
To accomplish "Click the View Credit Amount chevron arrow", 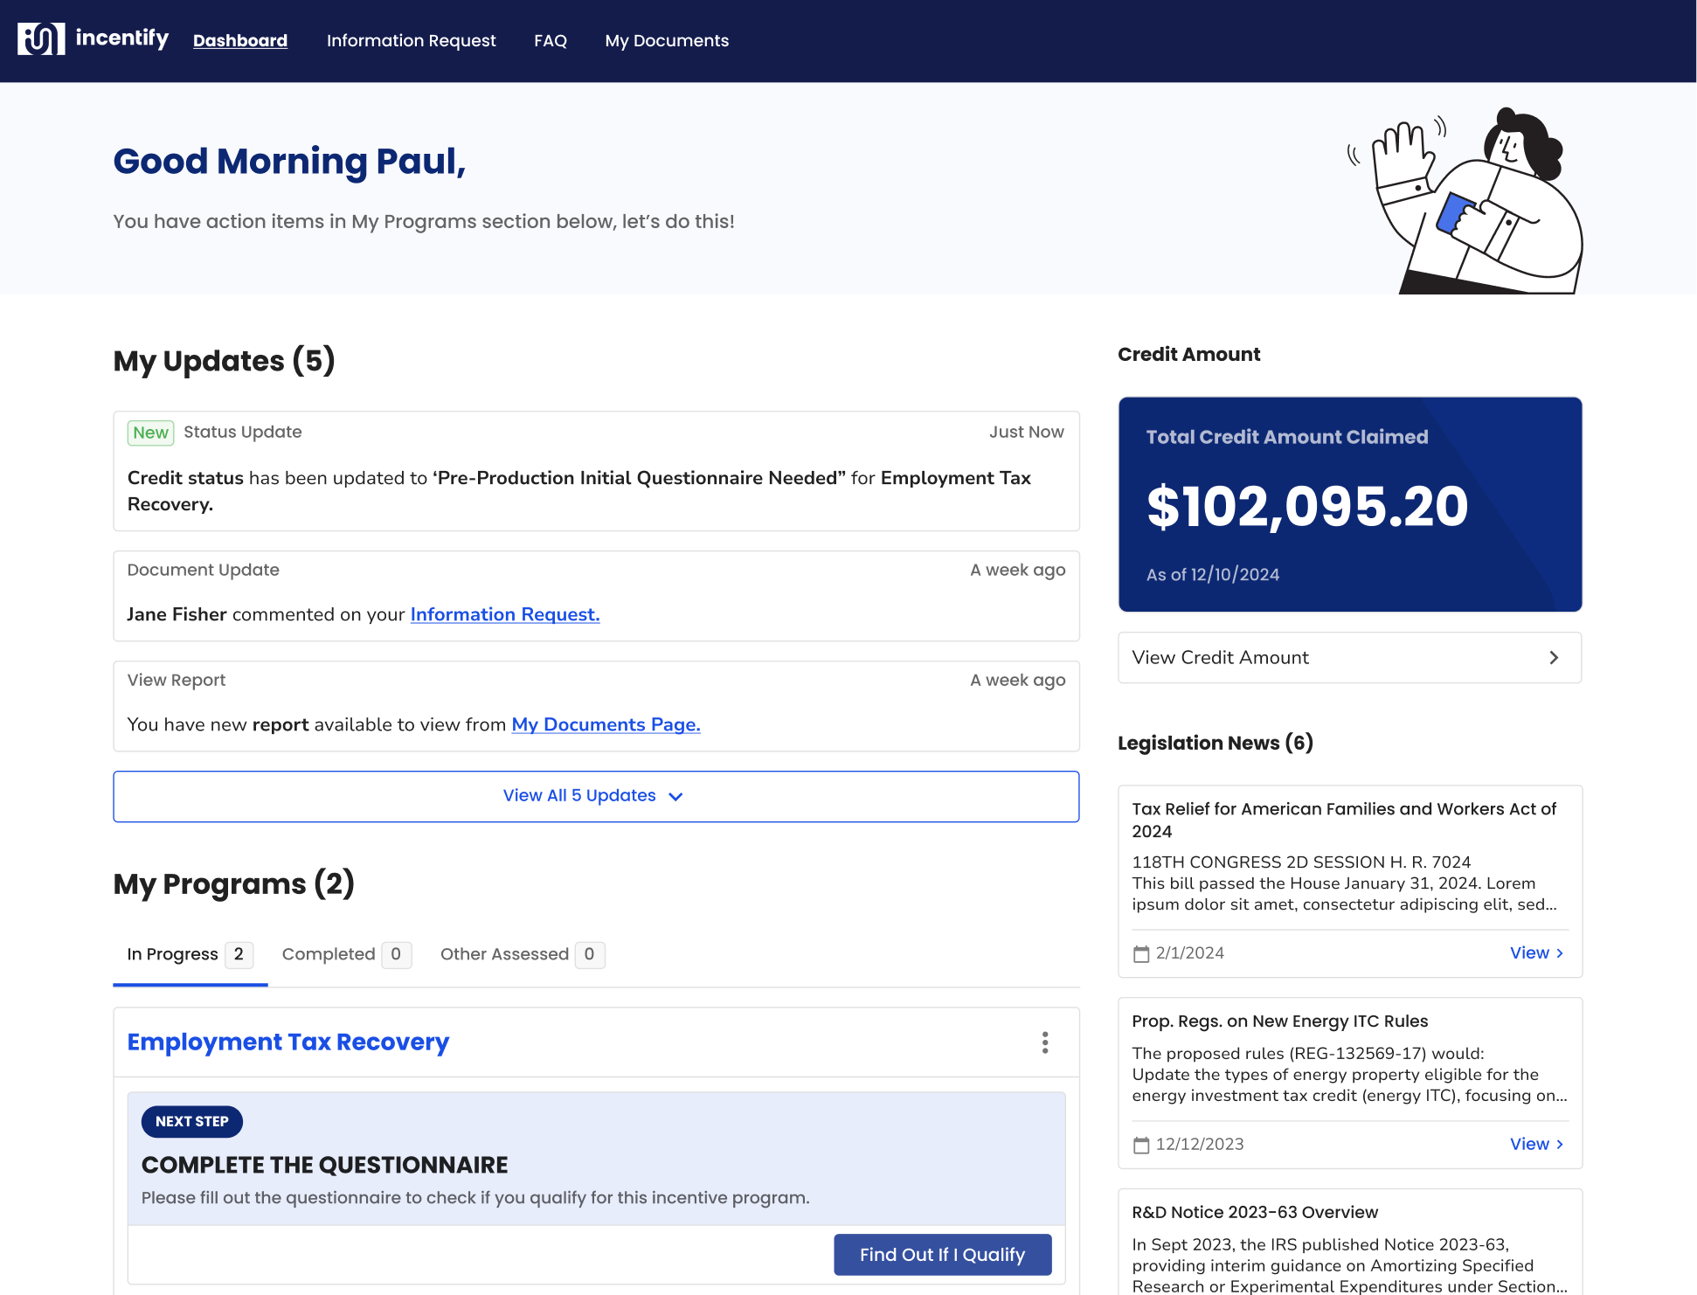I will 1554,658.
